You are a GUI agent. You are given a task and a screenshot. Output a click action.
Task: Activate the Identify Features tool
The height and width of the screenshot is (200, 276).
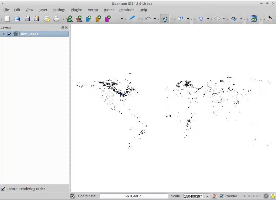click(181, 19)
